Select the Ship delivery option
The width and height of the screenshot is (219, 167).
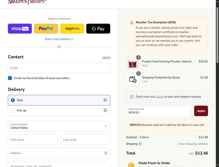(59, 100)
